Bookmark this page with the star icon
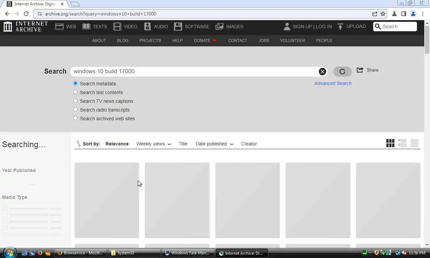The height and width of the screenshot is (258, 430). pyautogui.click(x=383, y=14)
